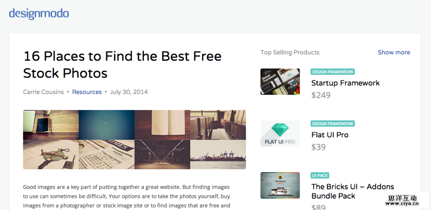Click the stock photo collage hero image
The height and width of the screenshot is (210, 431).
tap(134, 139)
